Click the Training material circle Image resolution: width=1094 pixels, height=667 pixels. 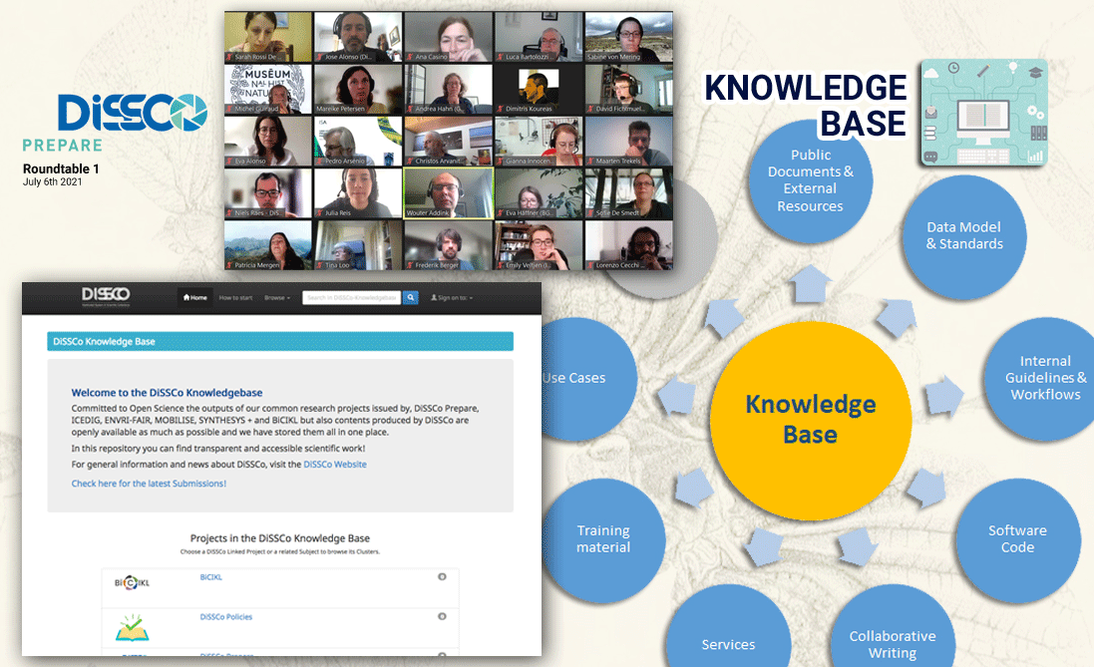tap(603, 539)
